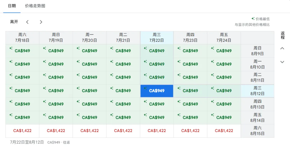Choose CA$1,422 for 7月20日 departure, 8月15日 return
Screen dimensions: 290x147
89,131
